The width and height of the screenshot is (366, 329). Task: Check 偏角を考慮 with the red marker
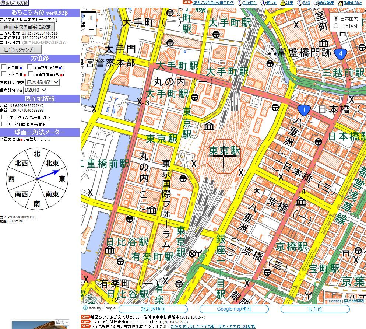pos(31,74)
